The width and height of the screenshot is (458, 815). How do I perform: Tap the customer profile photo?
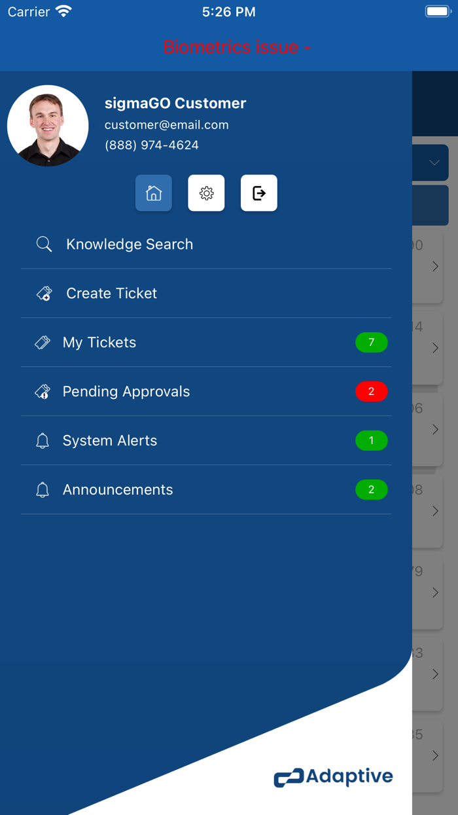(48, 126)
